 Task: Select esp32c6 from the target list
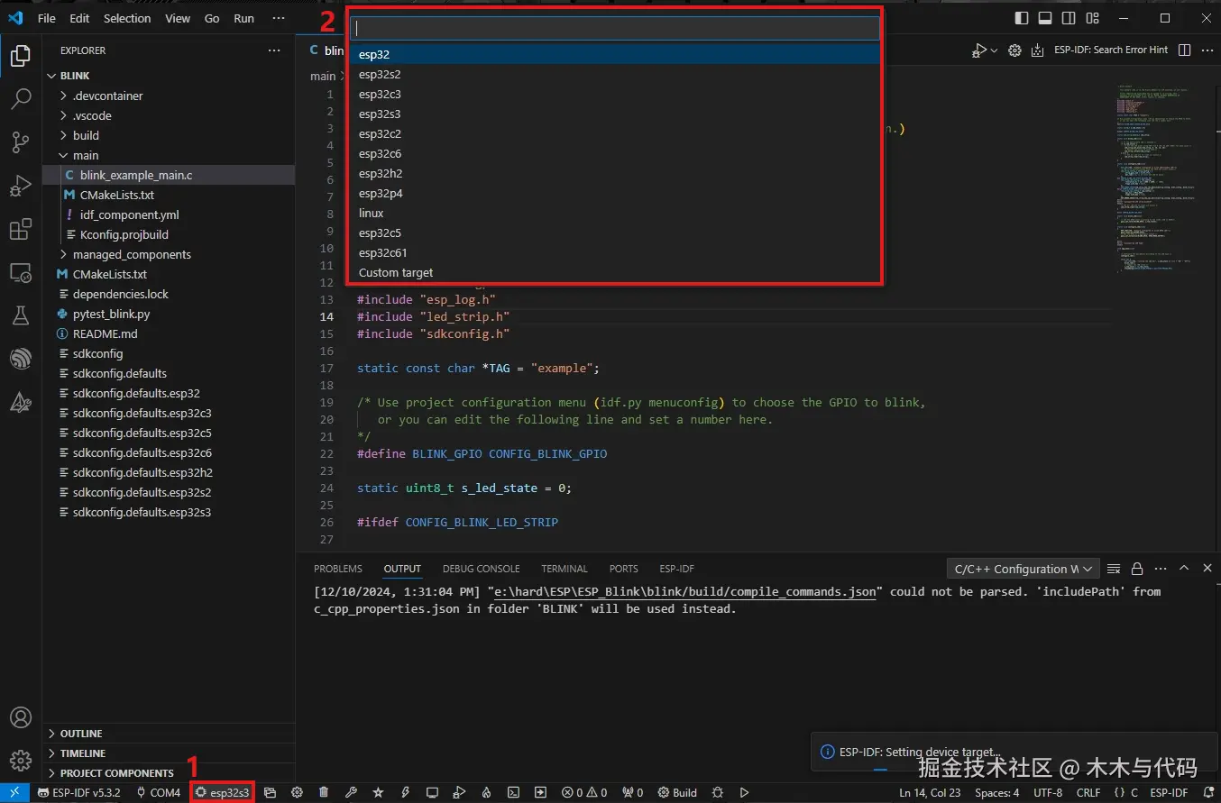click(380, 153)
